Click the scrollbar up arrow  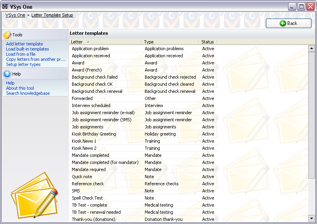coord(311,48)
